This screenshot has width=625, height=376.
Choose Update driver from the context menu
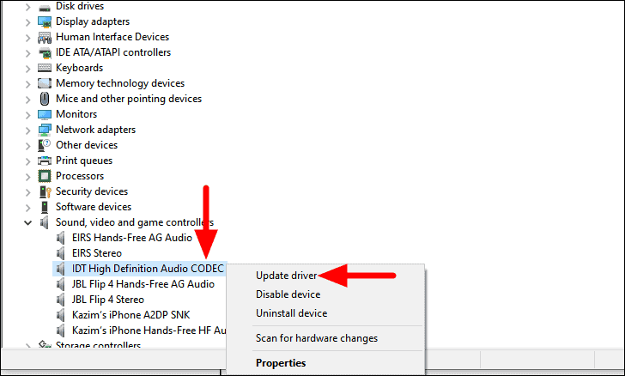286,276
